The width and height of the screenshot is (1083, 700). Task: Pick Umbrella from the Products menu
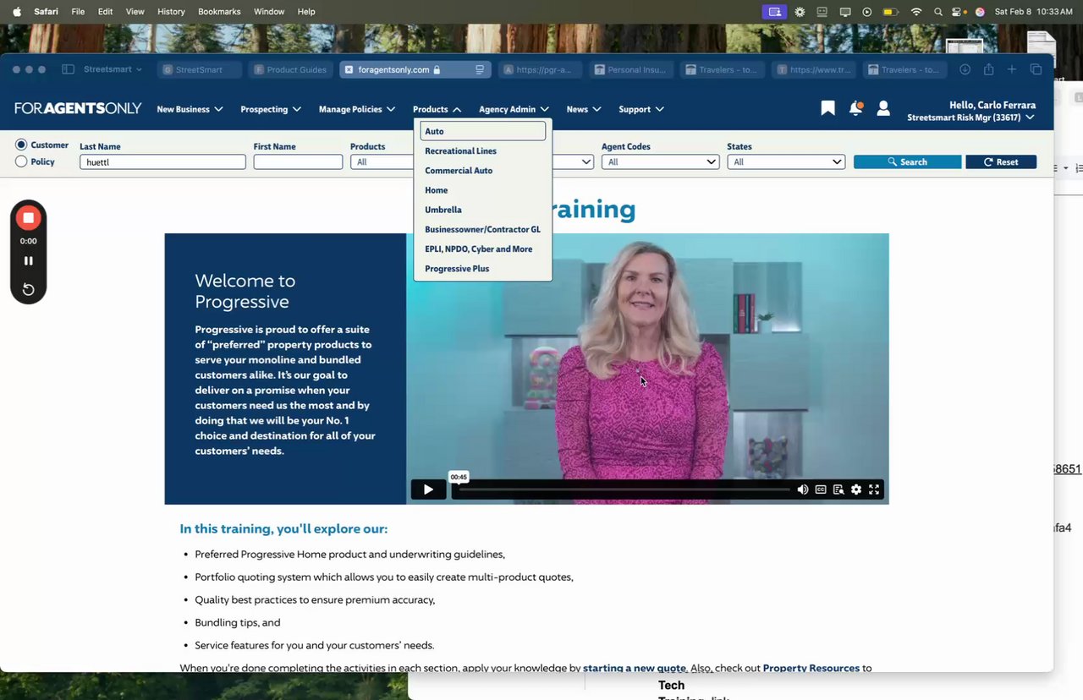point(443,210)
